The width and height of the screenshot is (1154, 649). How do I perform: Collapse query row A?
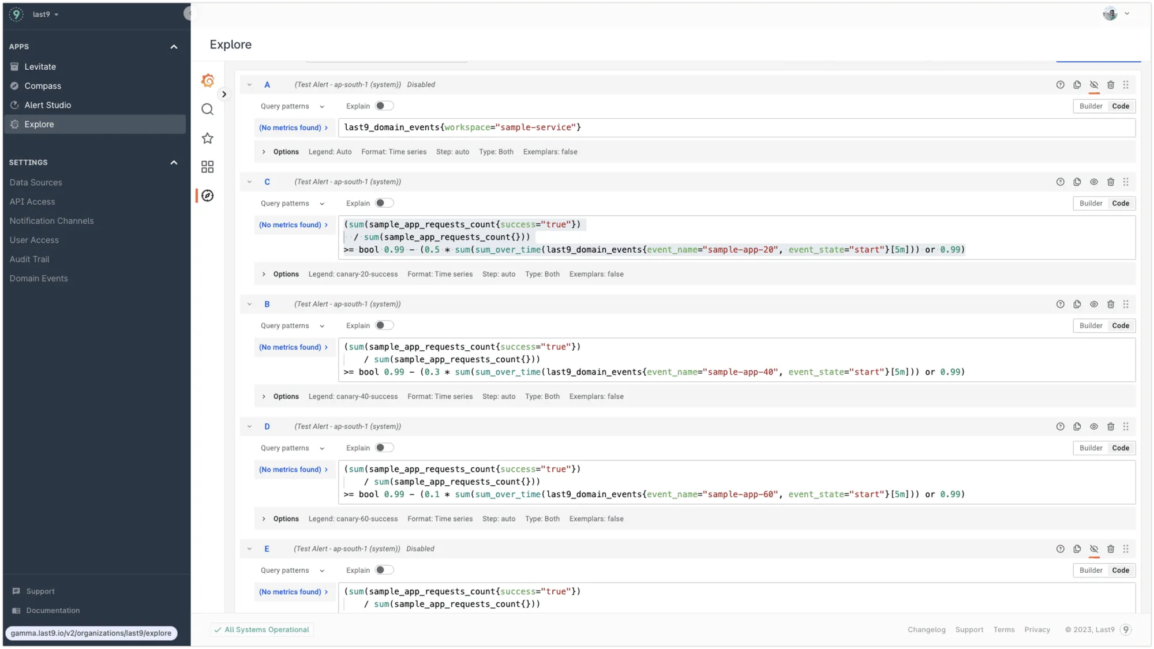coord(249,85)
